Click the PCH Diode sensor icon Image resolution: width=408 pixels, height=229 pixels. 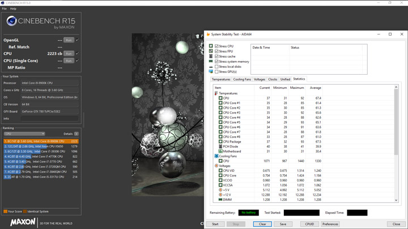220,146
